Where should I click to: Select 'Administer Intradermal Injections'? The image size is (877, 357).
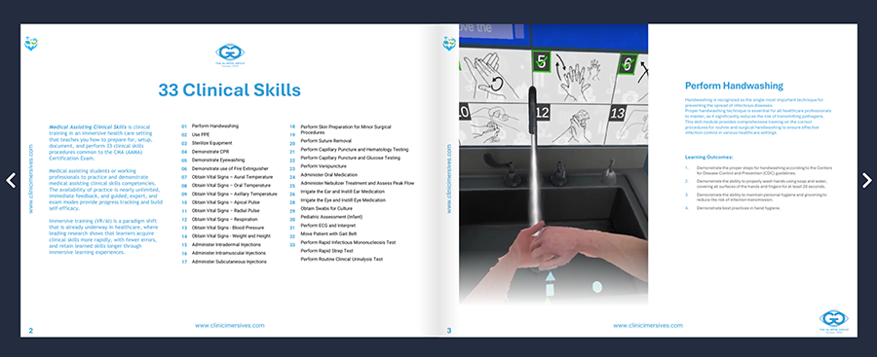(226, 245)
